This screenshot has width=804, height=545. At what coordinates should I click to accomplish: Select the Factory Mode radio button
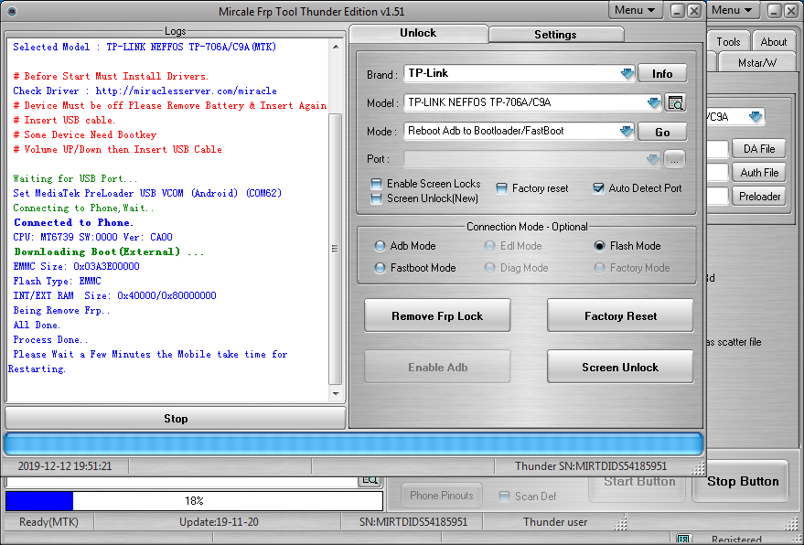pyautogui.click(x=599, y=268)
